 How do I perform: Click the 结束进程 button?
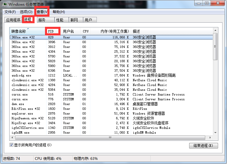point(203,146)
